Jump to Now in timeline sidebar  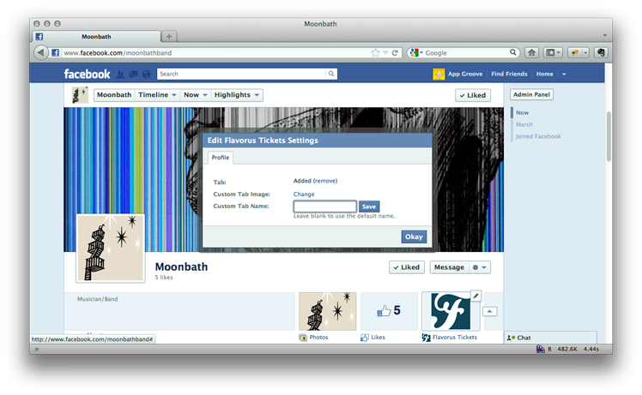(522, 112)
